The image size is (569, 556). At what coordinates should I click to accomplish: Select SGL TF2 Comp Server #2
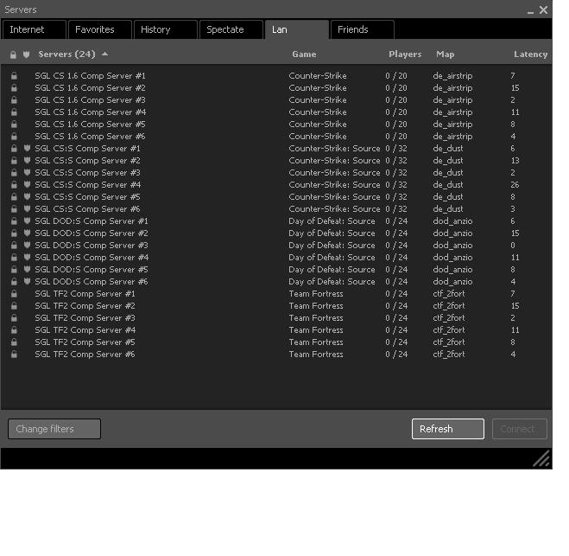pyautogui.click(x=275, y=306)
